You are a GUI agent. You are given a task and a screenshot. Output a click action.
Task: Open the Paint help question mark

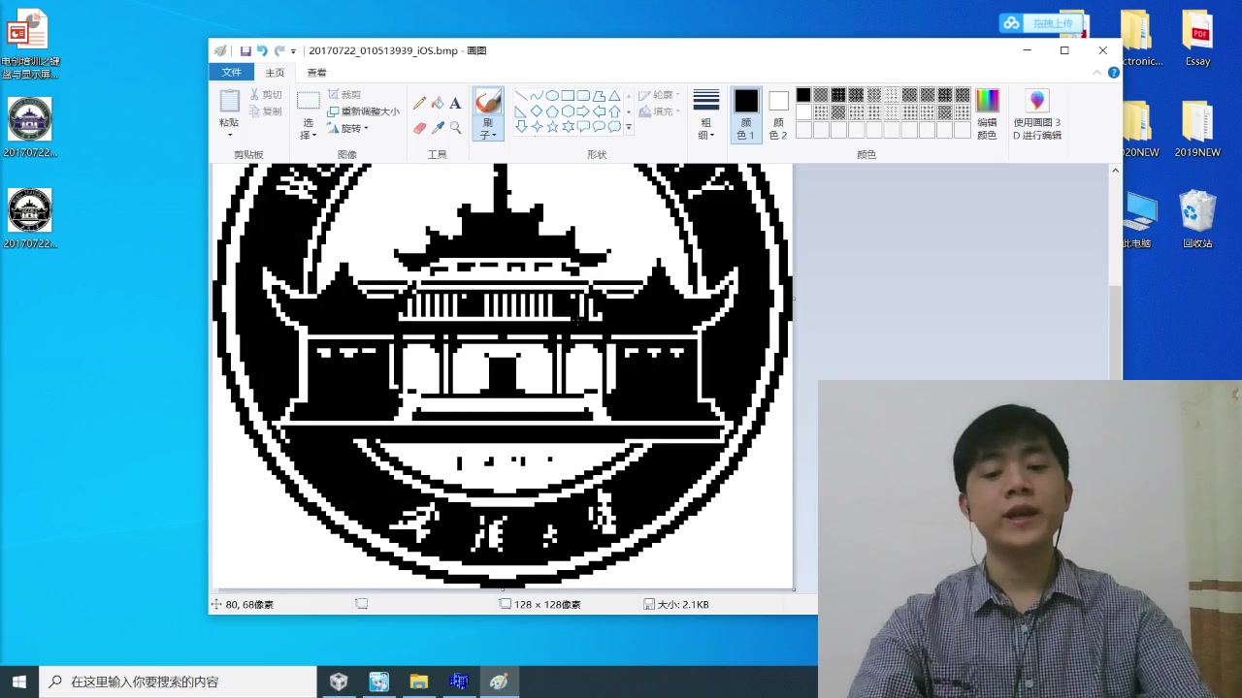point(1114,73)
